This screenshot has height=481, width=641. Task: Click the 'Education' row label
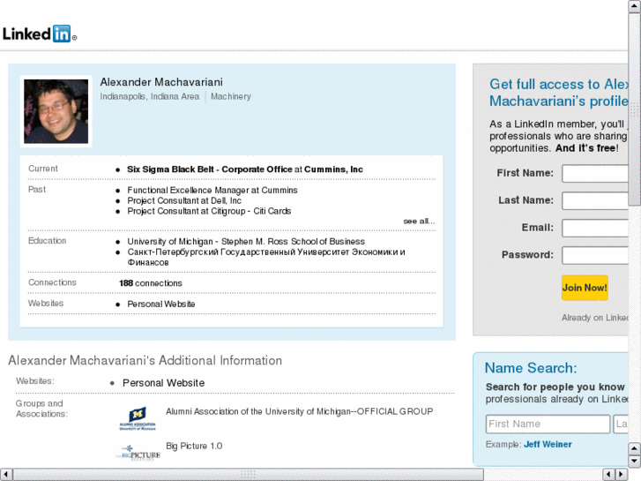(47, 241)
